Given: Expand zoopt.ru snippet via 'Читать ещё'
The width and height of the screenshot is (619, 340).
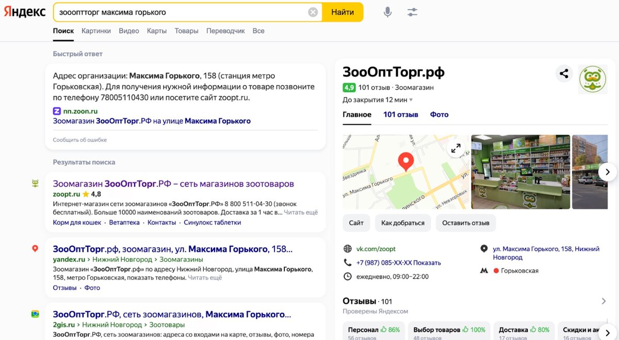Looking at the screenshot, I should [301, 212].
